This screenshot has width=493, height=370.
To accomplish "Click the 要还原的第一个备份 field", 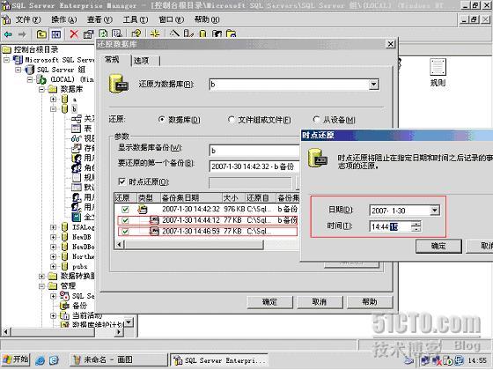I will [x=254, y=166].
